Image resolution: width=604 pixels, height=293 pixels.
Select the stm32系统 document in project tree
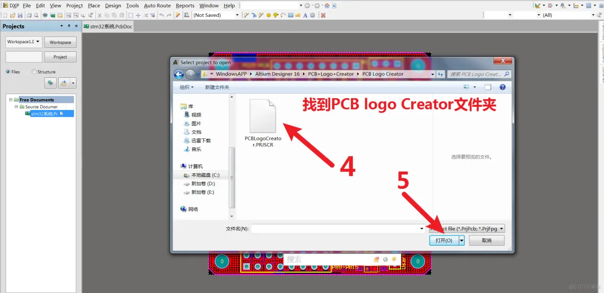pos(49,113)
